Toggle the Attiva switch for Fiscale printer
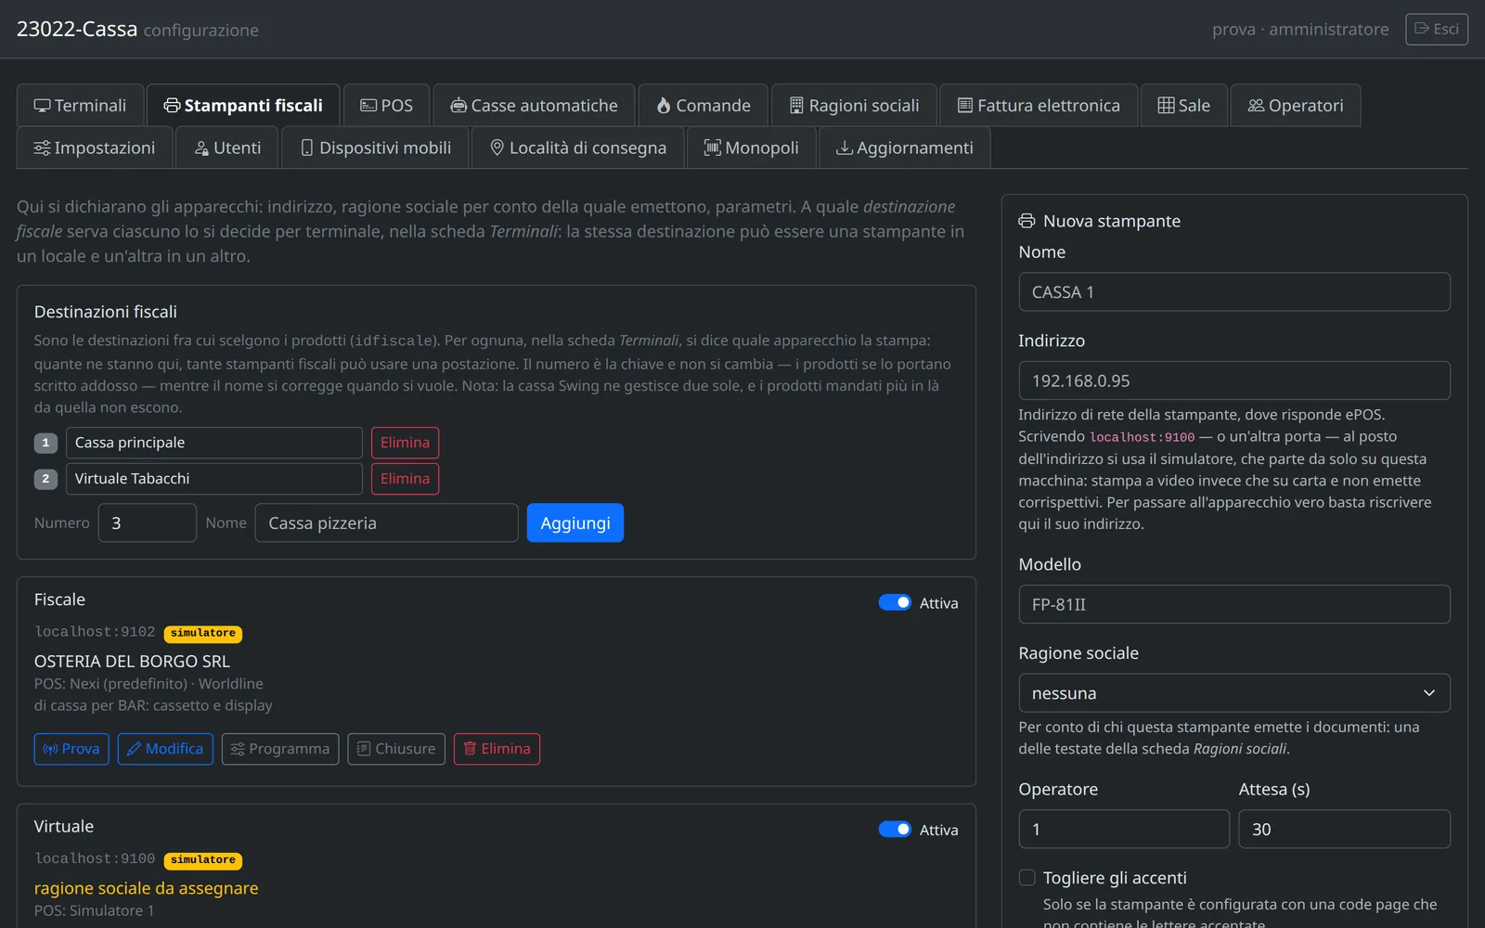Viewport: 1485px width, 928px height. (x=895, y=603)
